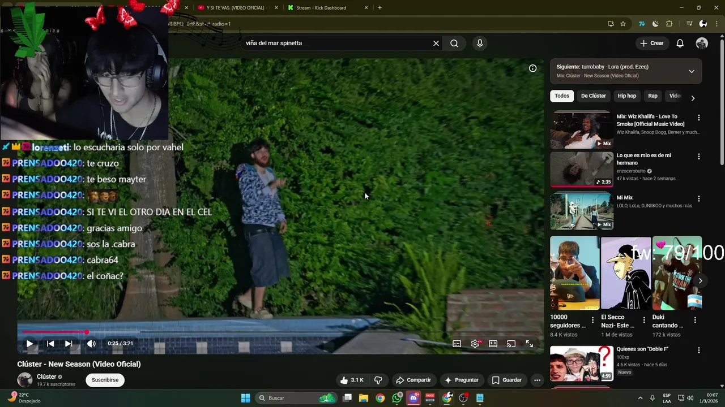
Task: Skip to the previous video
Action: tap(50, 344)
